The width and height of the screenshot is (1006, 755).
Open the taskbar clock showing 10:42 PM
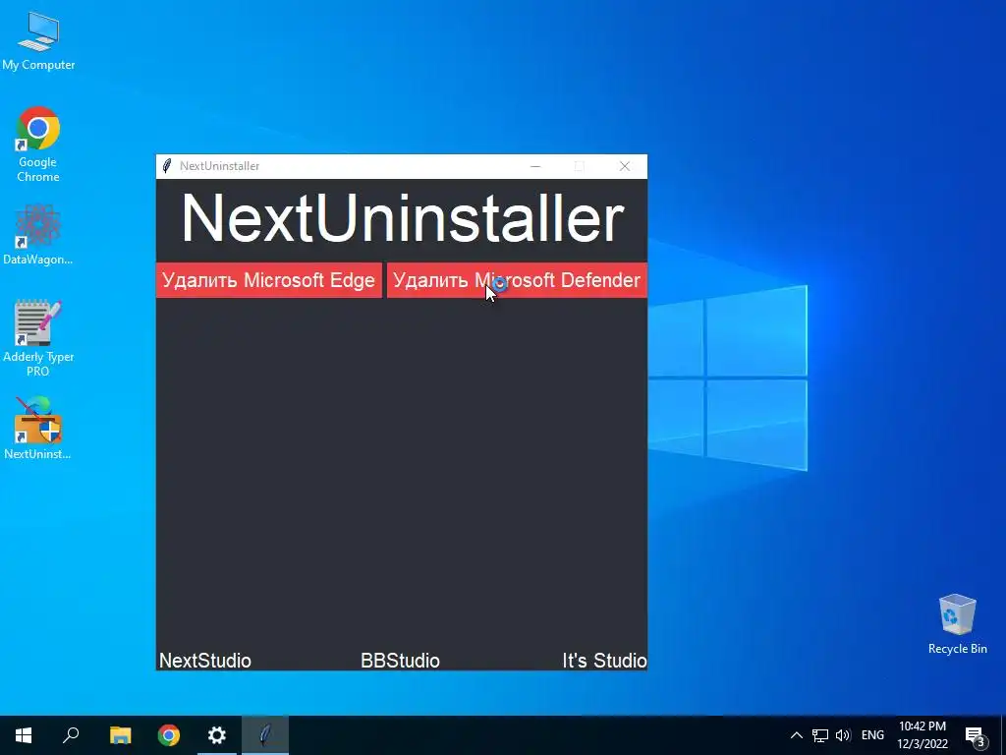click(922, 735)
